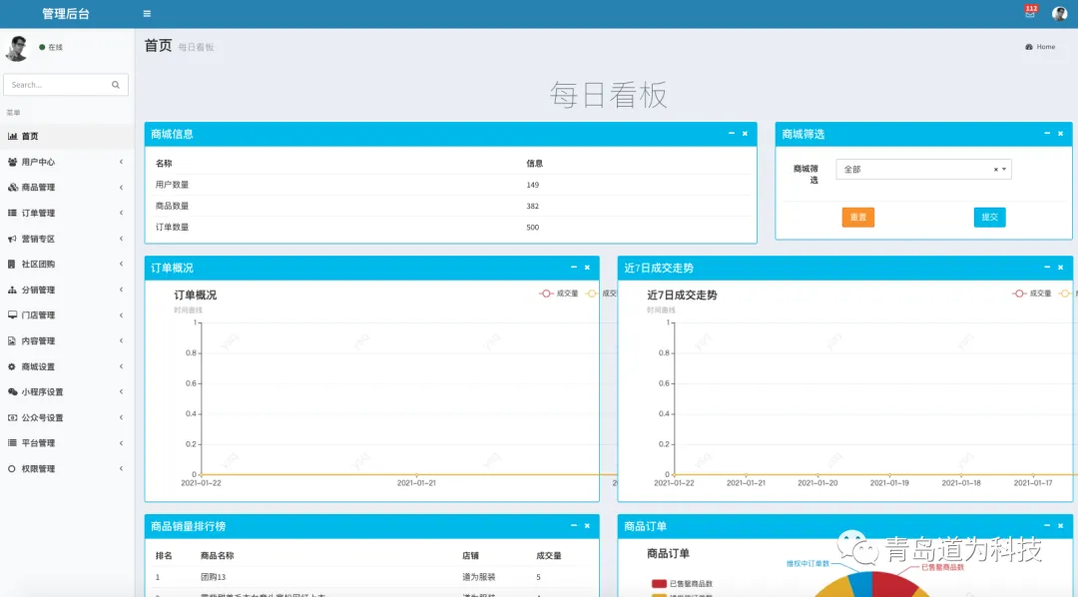Open 商城设置 in the sidebar menu
Viewport: 1078px width, 597px height.
66,366
